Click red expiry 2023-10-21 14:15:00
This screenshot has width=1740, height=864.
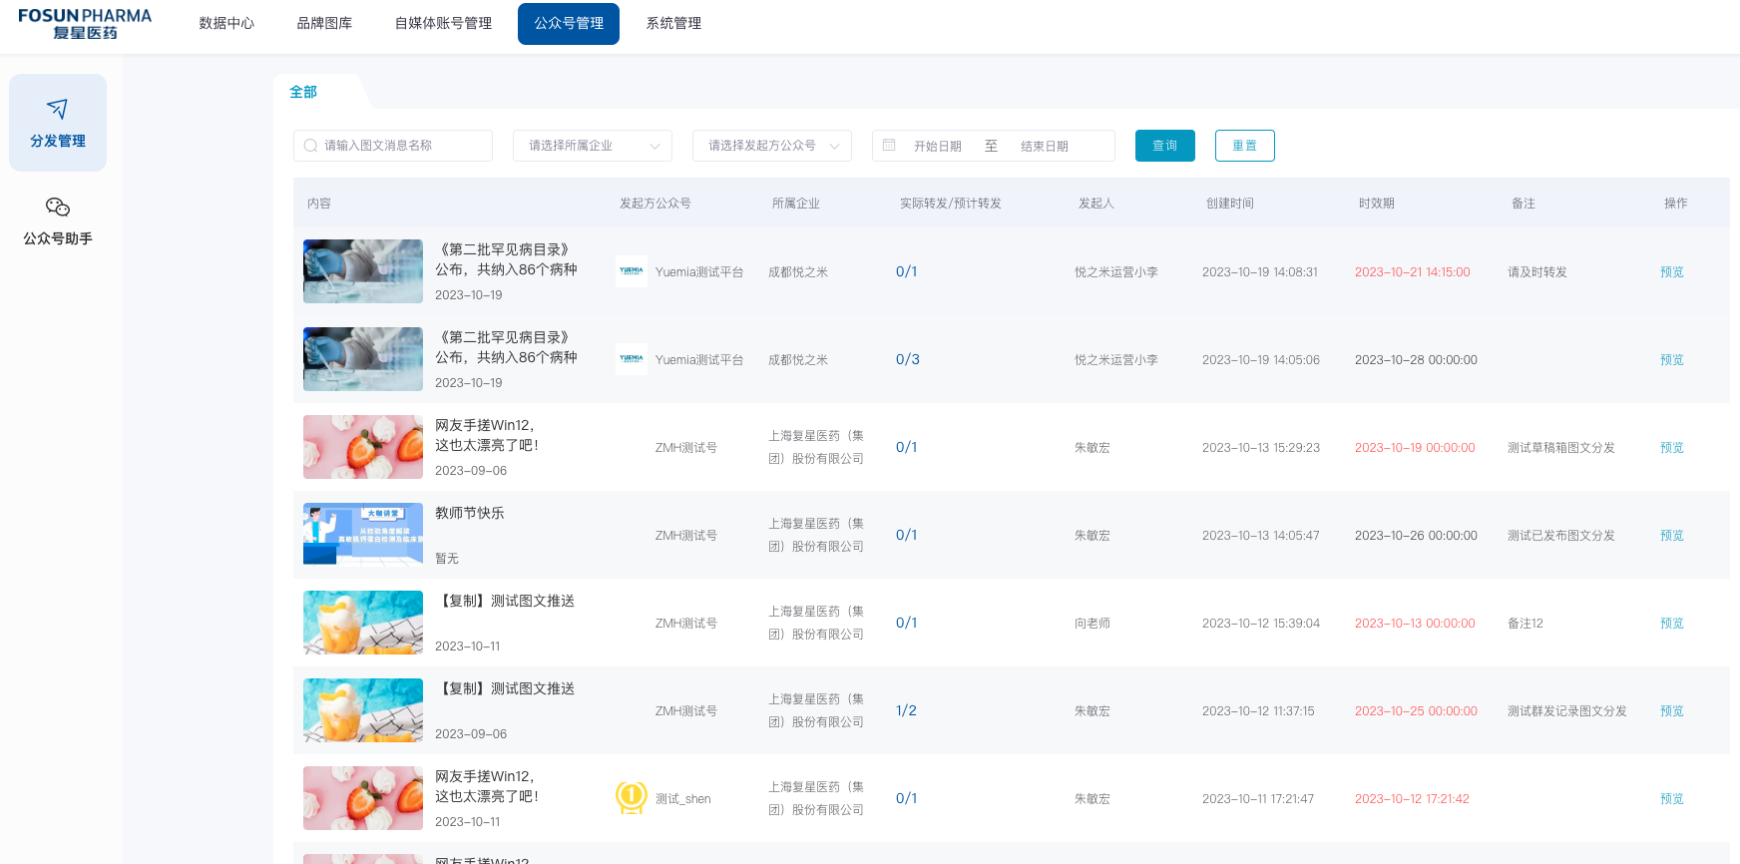tap(1413, 272)
